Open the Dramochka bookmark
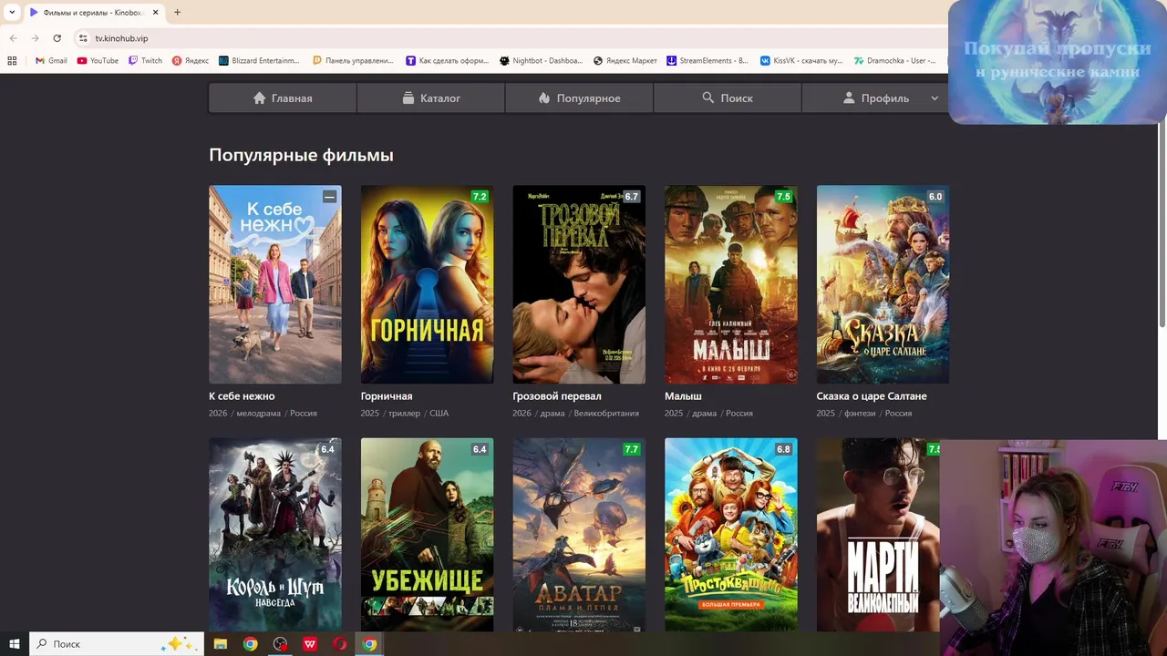The height and width of the screenshot is (656, 1167). pos(895,61)
